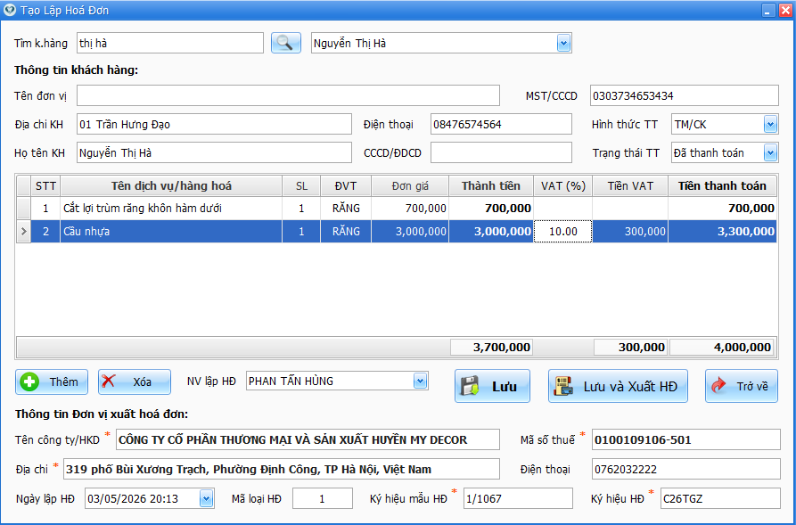Image resolution: width=796 pixels, height=525 pixels.
Task: Click the Mã số thuế field
Action: point(685,439)
